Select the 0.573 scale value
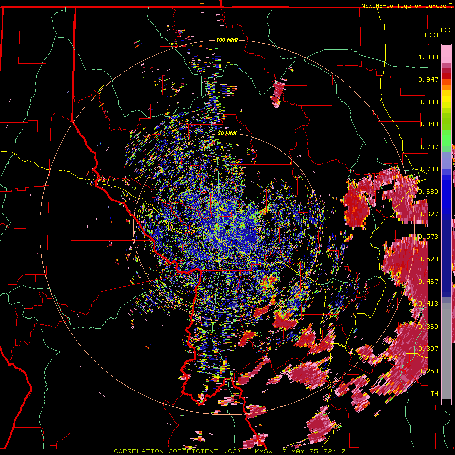Image resolution: width=455 pixels, height=455 pixels. pos(428,237)
